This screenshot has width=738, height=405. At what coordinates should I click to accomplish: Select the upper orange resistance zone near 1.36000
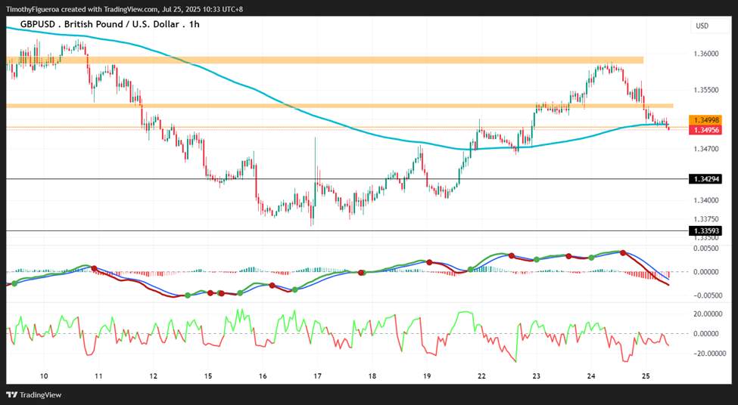tap(325, 60)
